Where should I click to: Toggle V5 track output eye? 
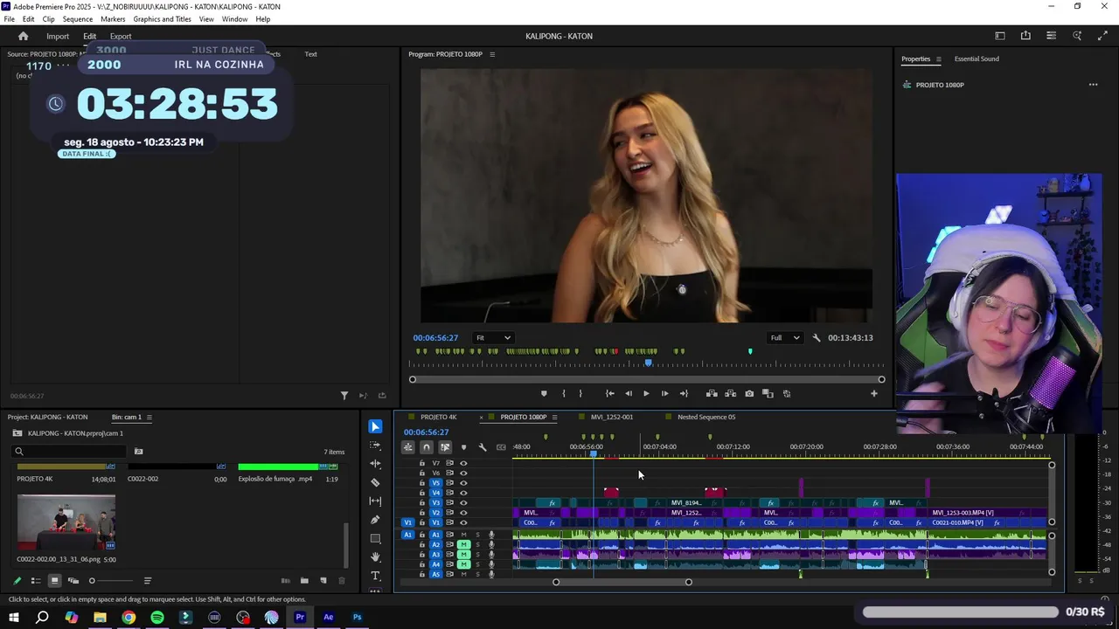point(463,483)
